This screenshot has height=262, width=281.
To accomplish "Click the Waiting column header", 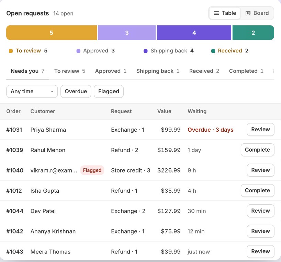I will (x=197, y=111).
